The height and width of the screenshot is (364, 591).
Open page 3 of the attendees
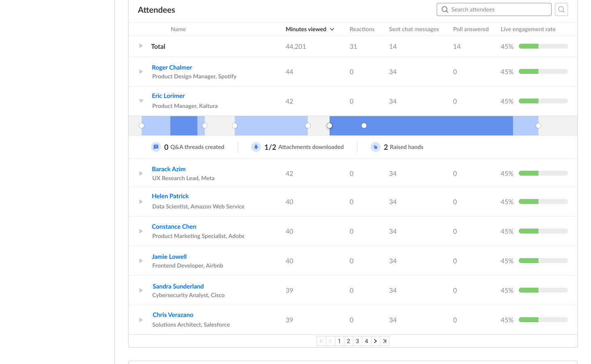tap(357, 341)
